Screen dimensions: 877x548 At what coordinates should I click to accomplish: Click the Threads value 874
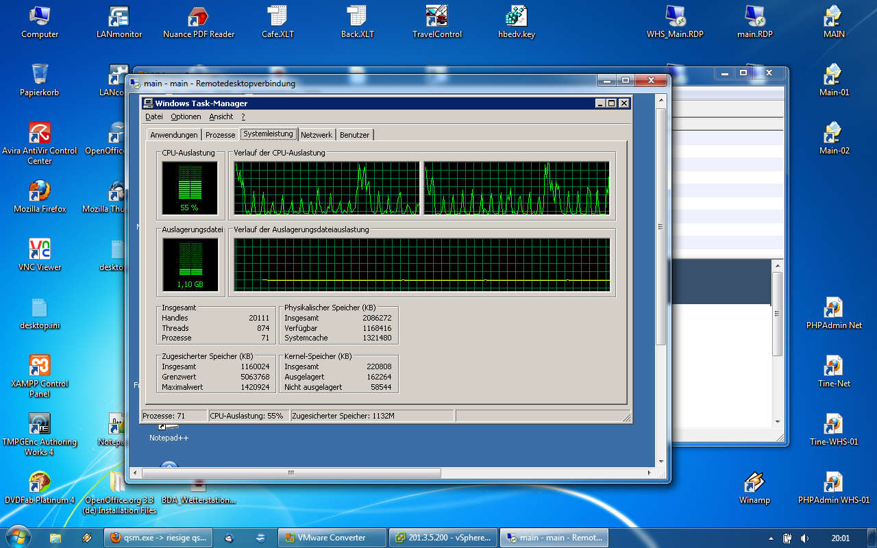(263, 328)
